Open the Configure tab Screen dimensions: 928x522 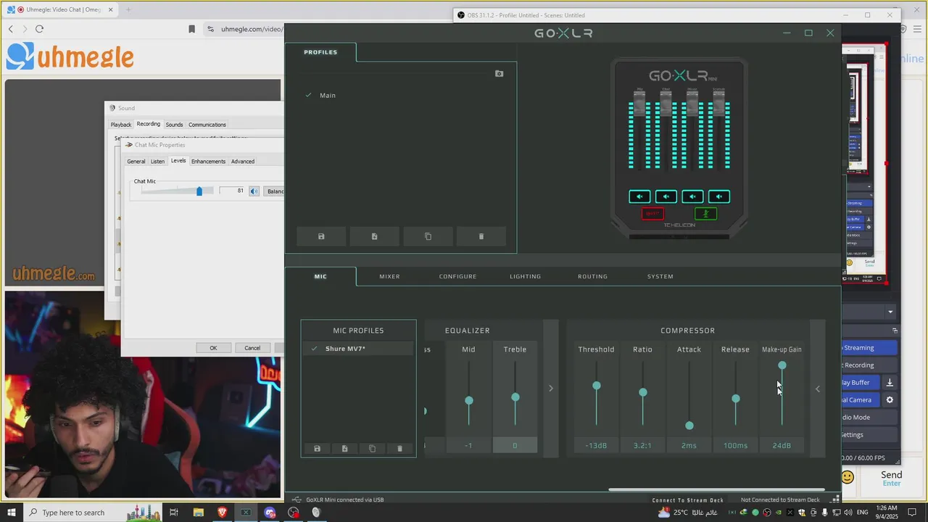[x=457, y=276]
